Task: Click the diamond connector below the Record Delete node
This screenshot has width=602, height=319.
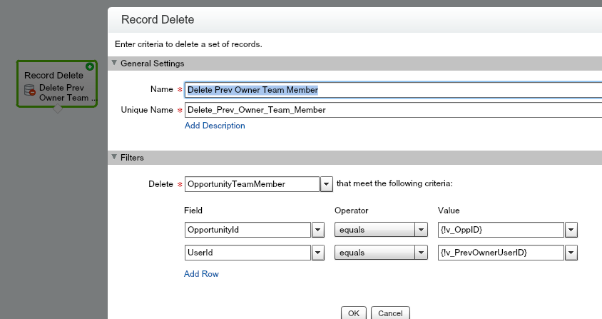Action: tap(58, 109)
